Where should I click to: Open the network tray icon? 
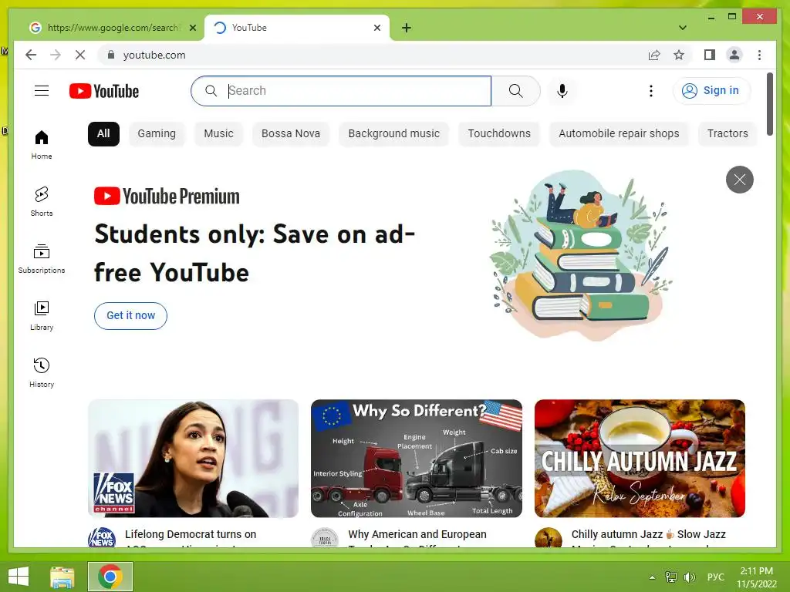pos(671,577)
